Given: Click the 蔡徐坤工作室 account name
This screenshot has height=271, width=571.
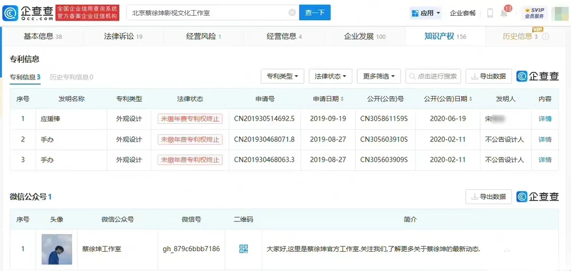Looking at the screenshot, I should point(102,249).
